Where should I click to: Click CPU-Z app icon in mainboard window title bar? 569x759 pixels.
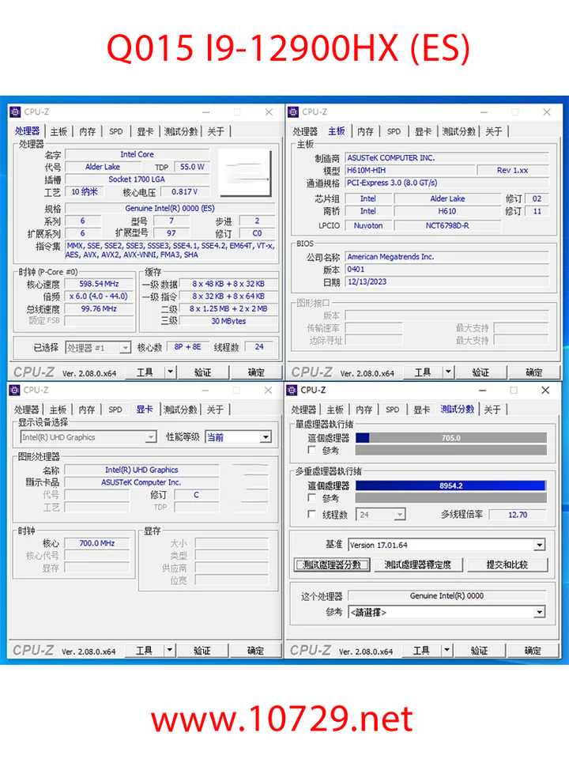point(292,111)
